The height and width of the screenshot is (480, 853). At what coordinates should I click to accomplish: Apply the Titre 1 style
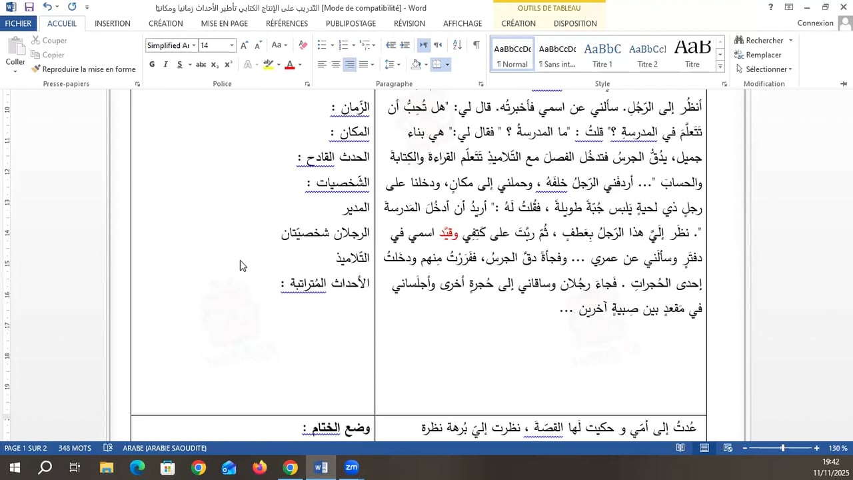602,55
